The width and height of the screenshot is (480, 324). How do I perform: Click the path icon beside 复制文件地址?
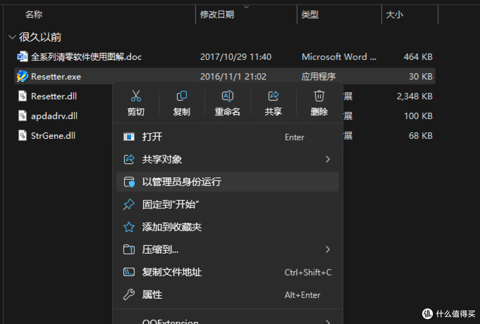coord(129,272)
